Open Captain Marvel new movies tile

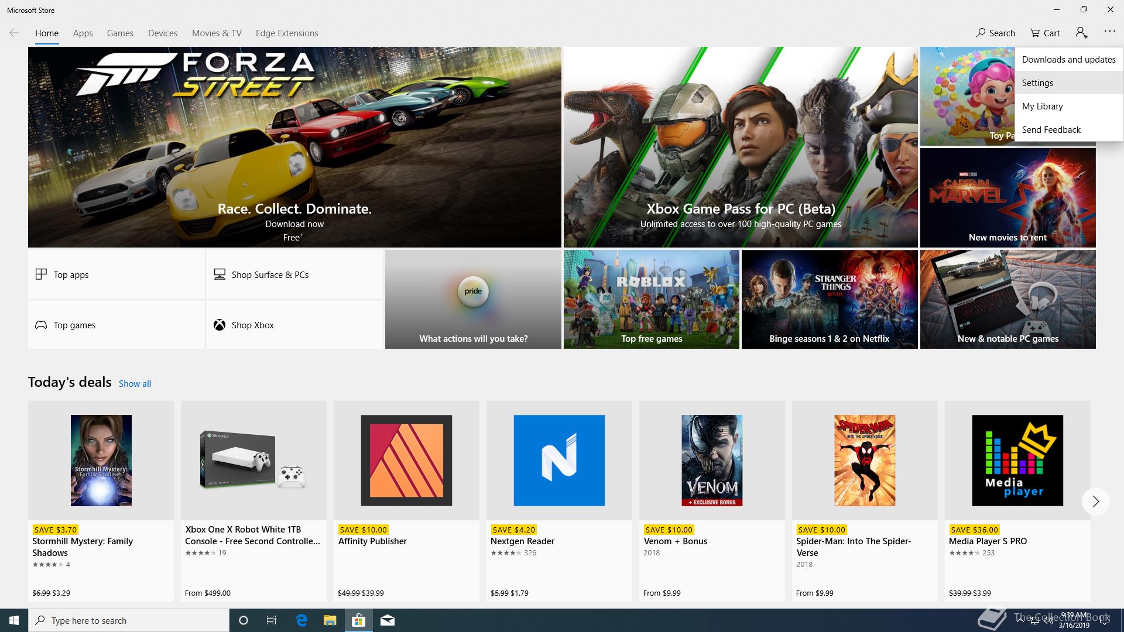click(x=1008, y=198)
